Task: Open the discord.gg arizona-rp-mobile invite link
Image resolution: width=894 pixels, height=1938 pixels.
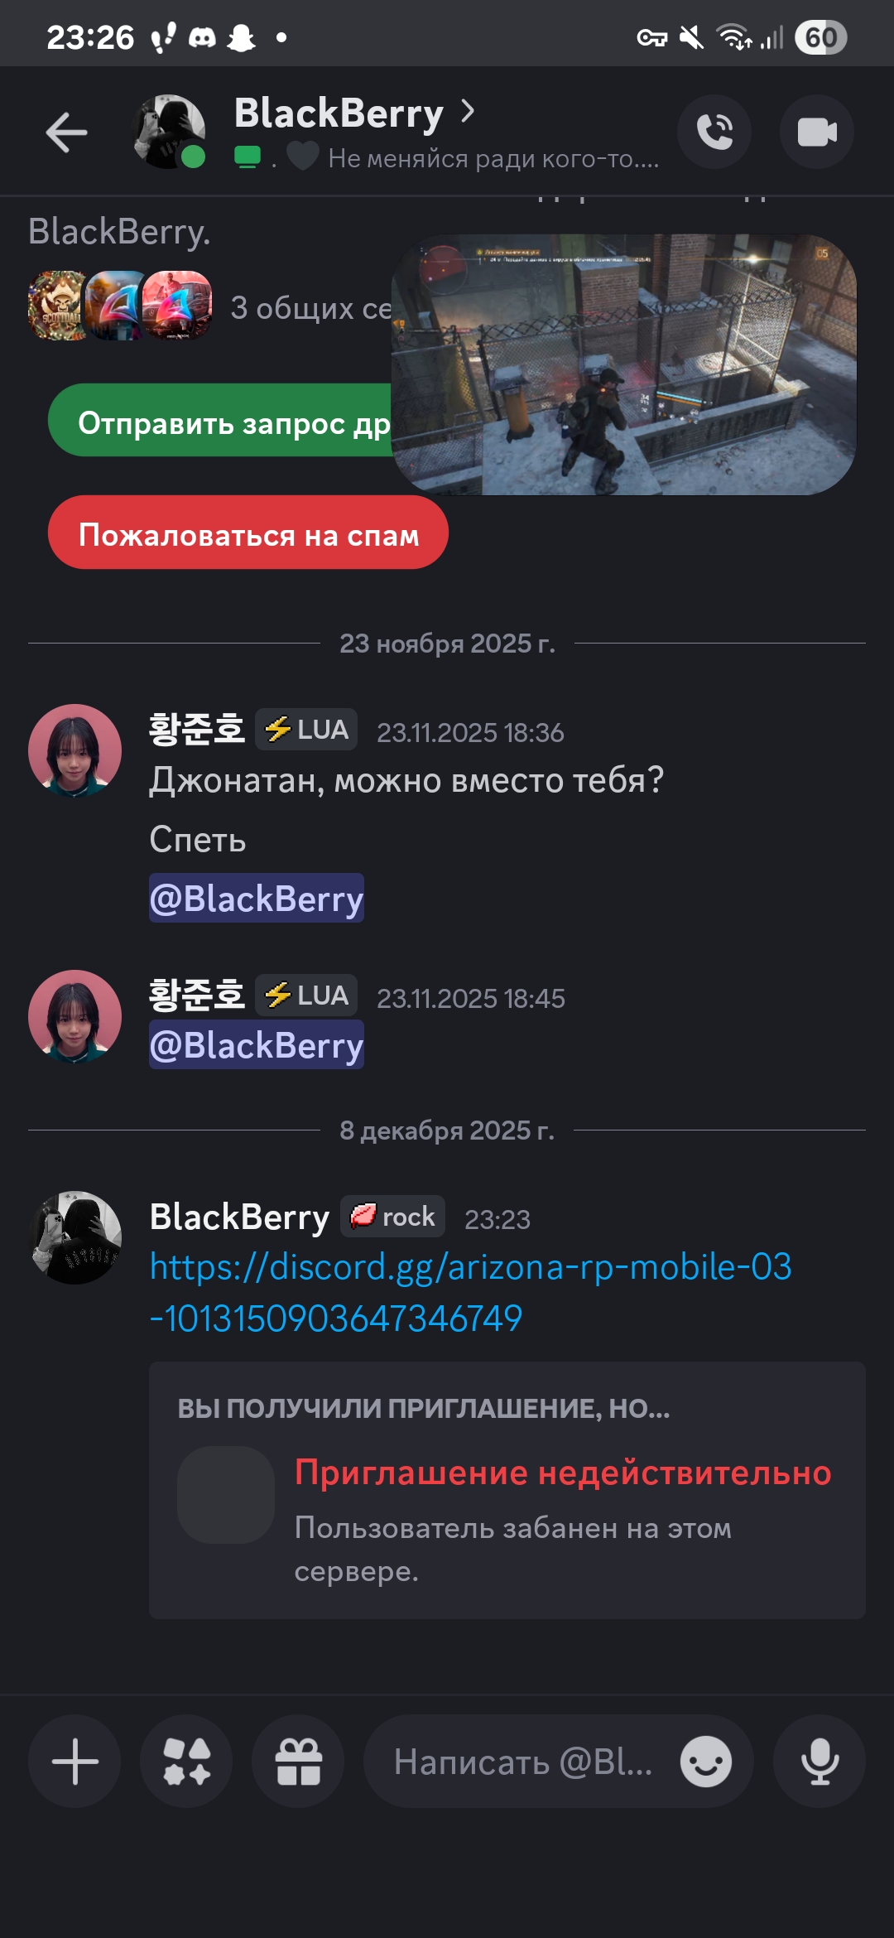Action: point(470,1292)
